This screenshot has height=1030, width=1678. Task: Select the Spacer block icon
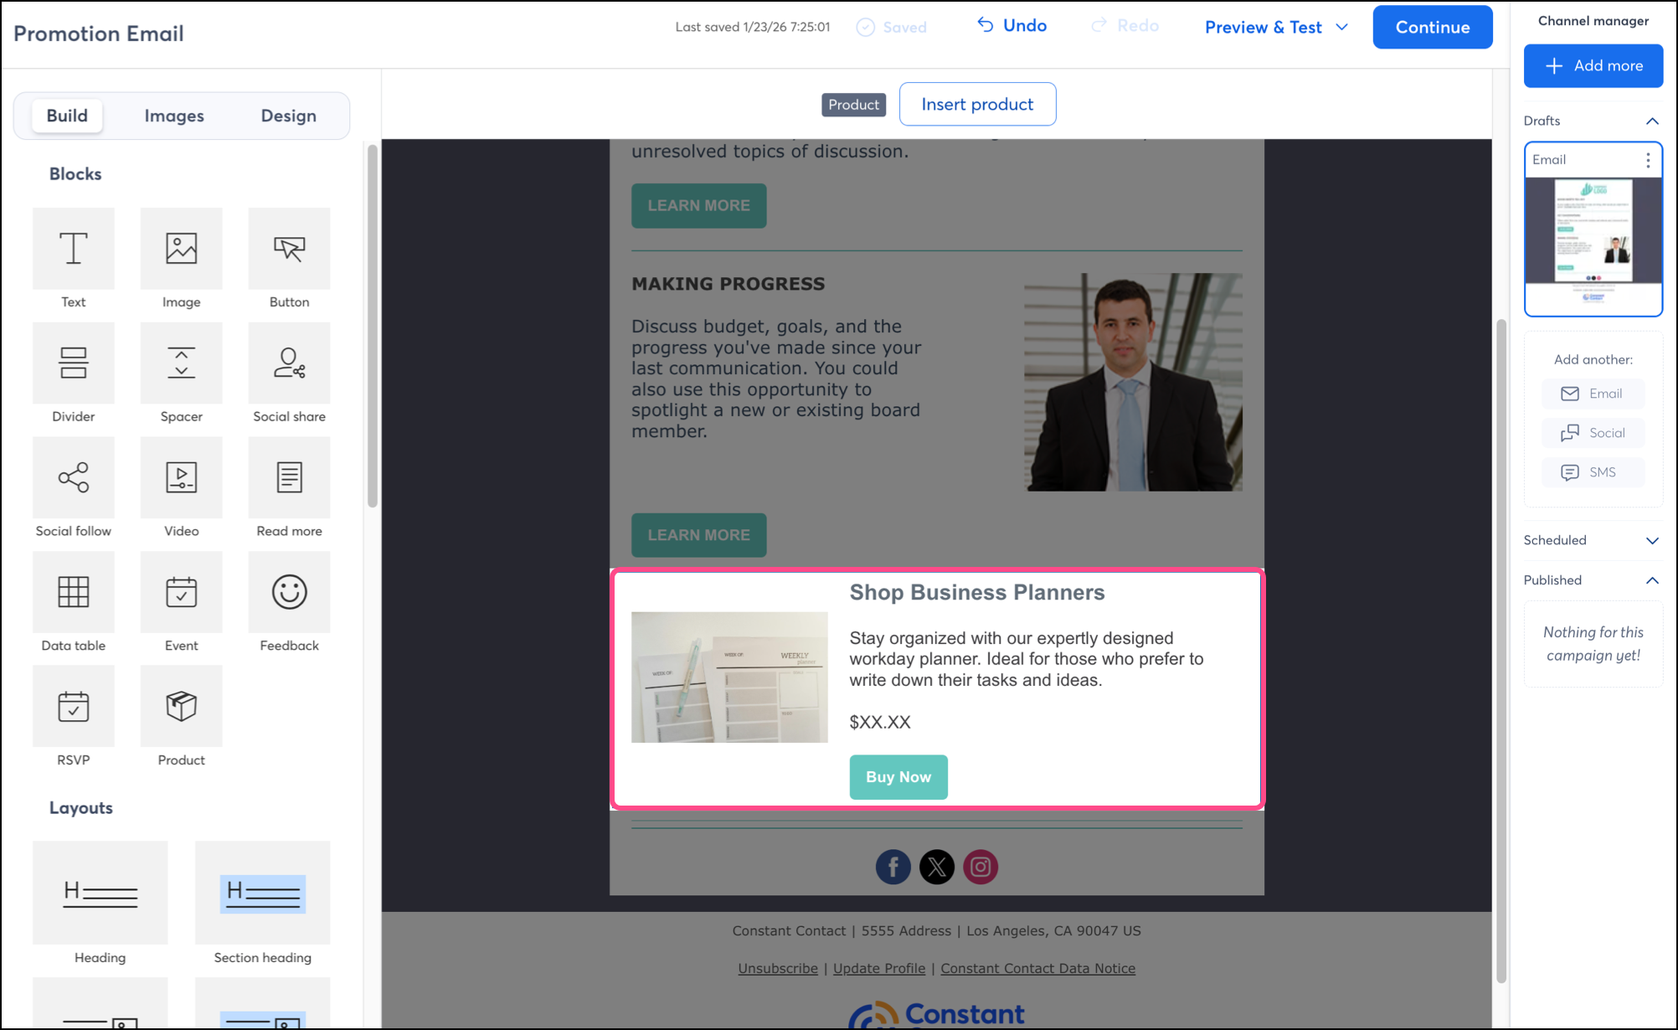[181, 363]
